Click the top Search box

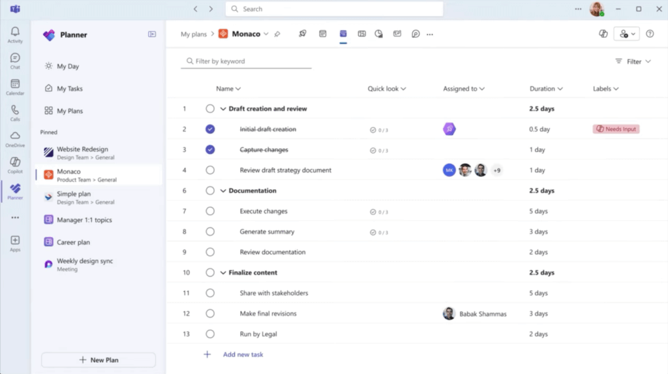(334, 9)
